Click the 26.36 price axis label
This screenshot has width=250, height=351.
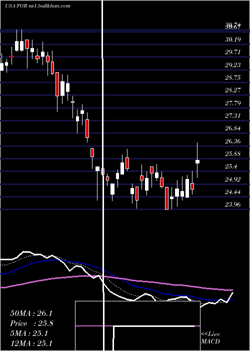[x=233, y=141]
